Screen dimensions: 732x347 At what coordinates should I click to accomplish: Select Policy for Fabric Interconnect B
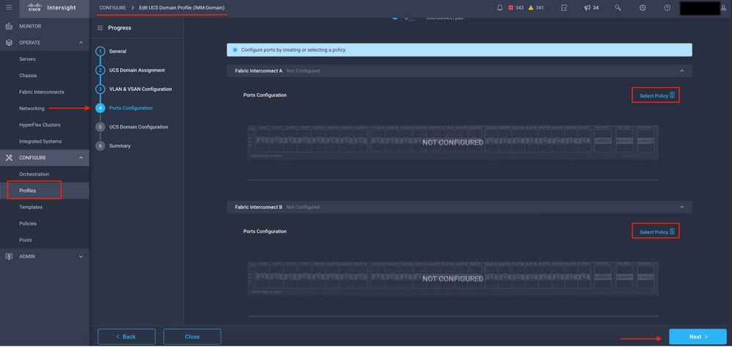[x=657, y=232]
